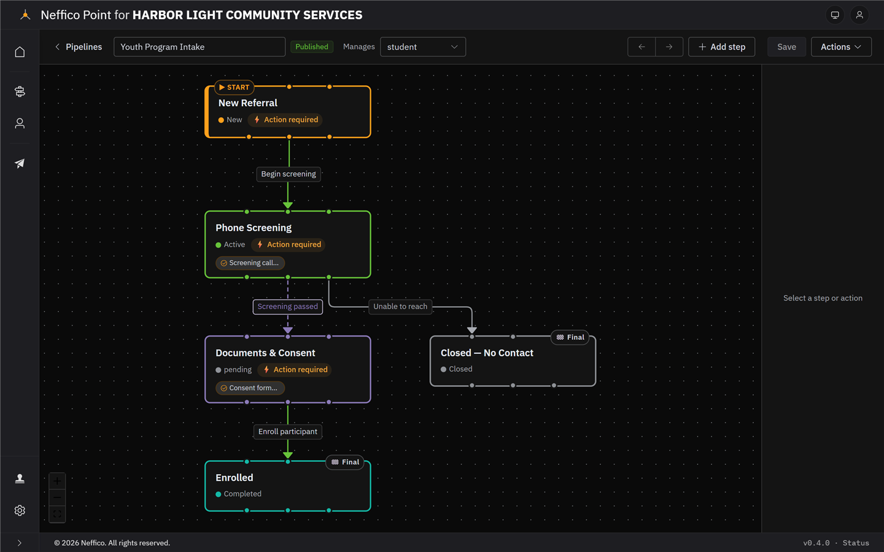The width and height of the screenshot is (884, 552).
Task: Select the New Referral step node
Action: (288, 112)
